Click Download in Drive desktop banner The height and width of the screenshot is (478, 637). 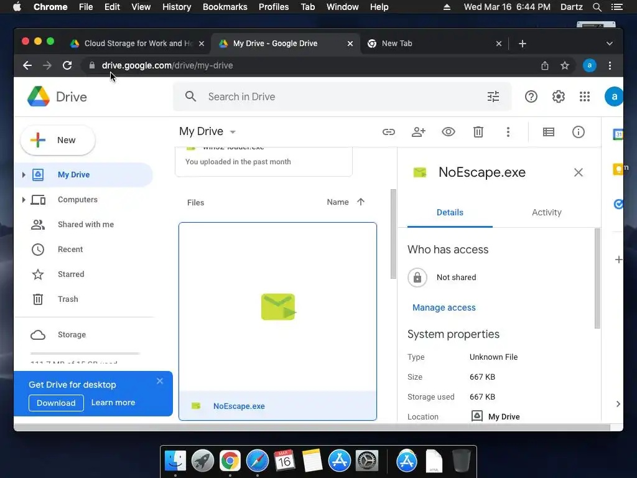56,403
